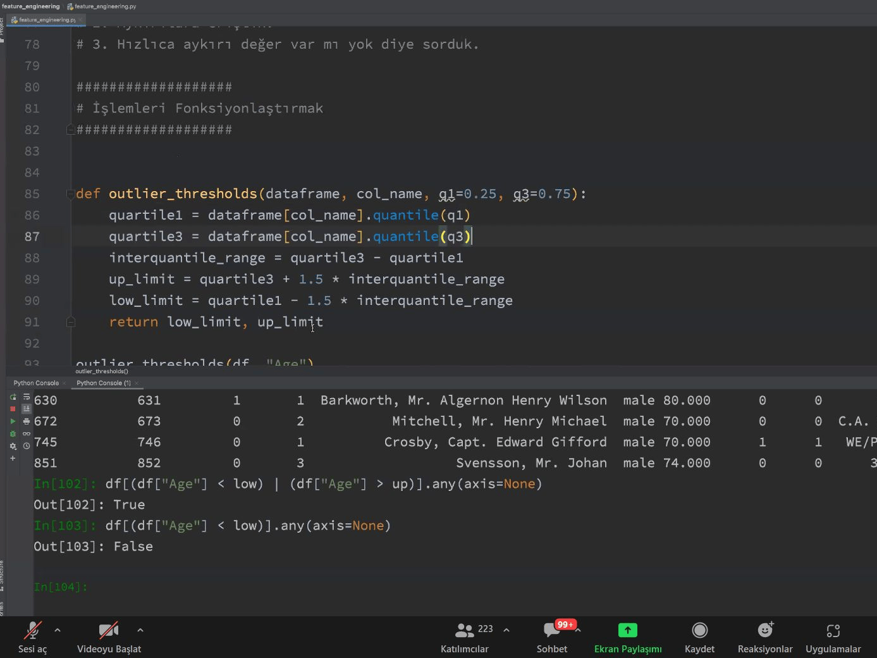
Task: Stop the running console process
Action: tap(13, 409)
